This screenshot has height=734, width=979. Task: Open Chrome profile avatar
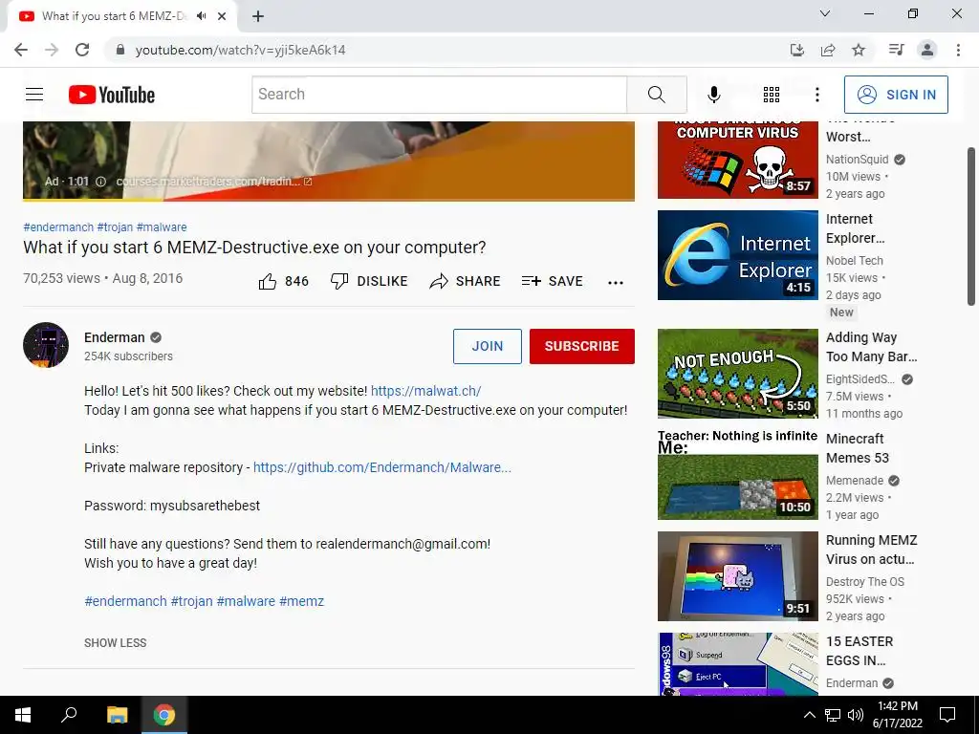[x=927, y=50]
